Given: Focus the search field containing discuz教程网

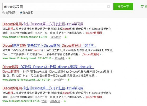Looking at the screenshot, I should 57,7.
